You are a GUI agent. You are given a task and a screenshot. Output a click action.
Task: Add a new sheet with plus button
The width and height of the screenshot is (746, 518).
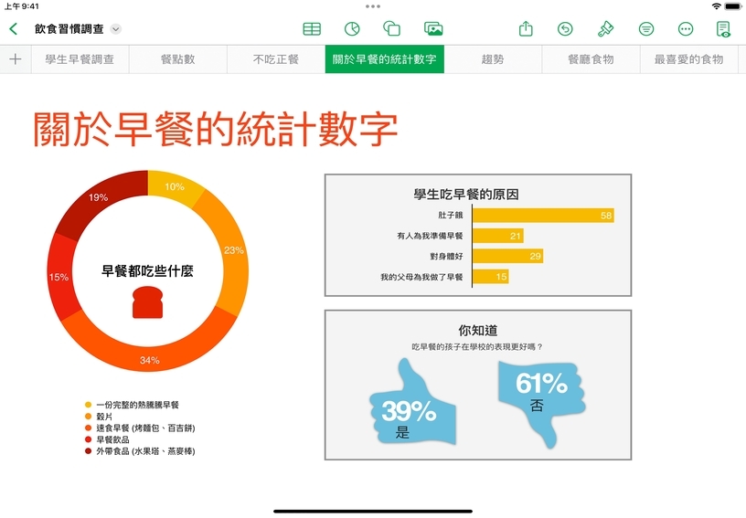coord(15,59)
